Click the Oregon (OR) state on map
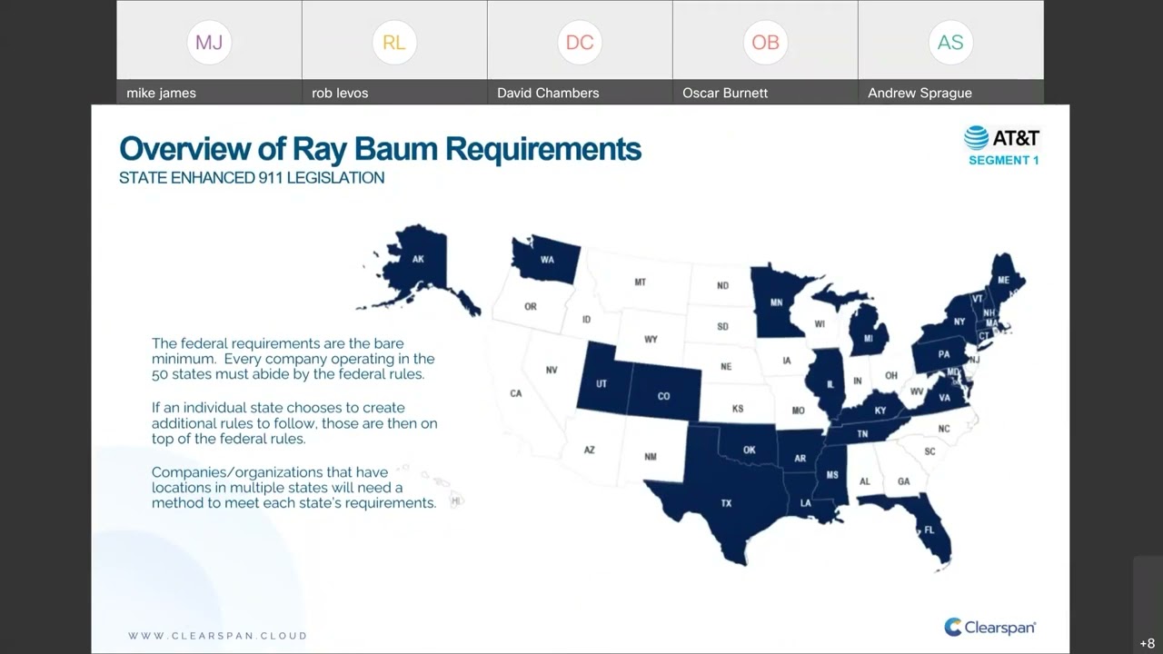Image resolution: width=1163 pixels, height=654 pixels. 530,306
